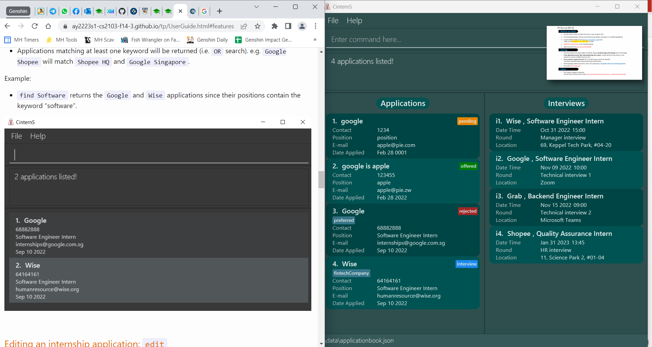Open the MH Tools bookmark
This screenshot has width=652, height=347.
(x=62, y=40)
